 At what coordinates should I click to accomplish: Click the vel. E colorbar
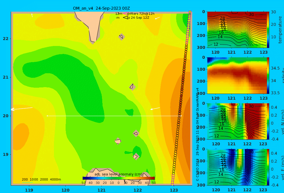[x=268, y=167]
